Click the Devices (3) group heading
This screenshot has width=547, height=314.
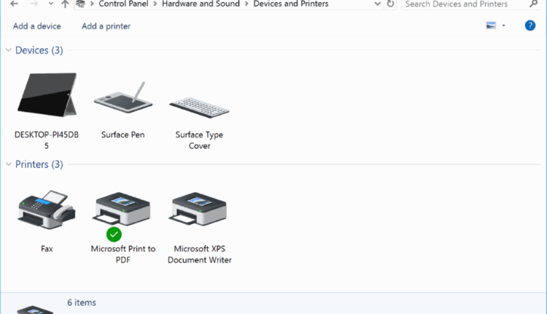(39, 50)
